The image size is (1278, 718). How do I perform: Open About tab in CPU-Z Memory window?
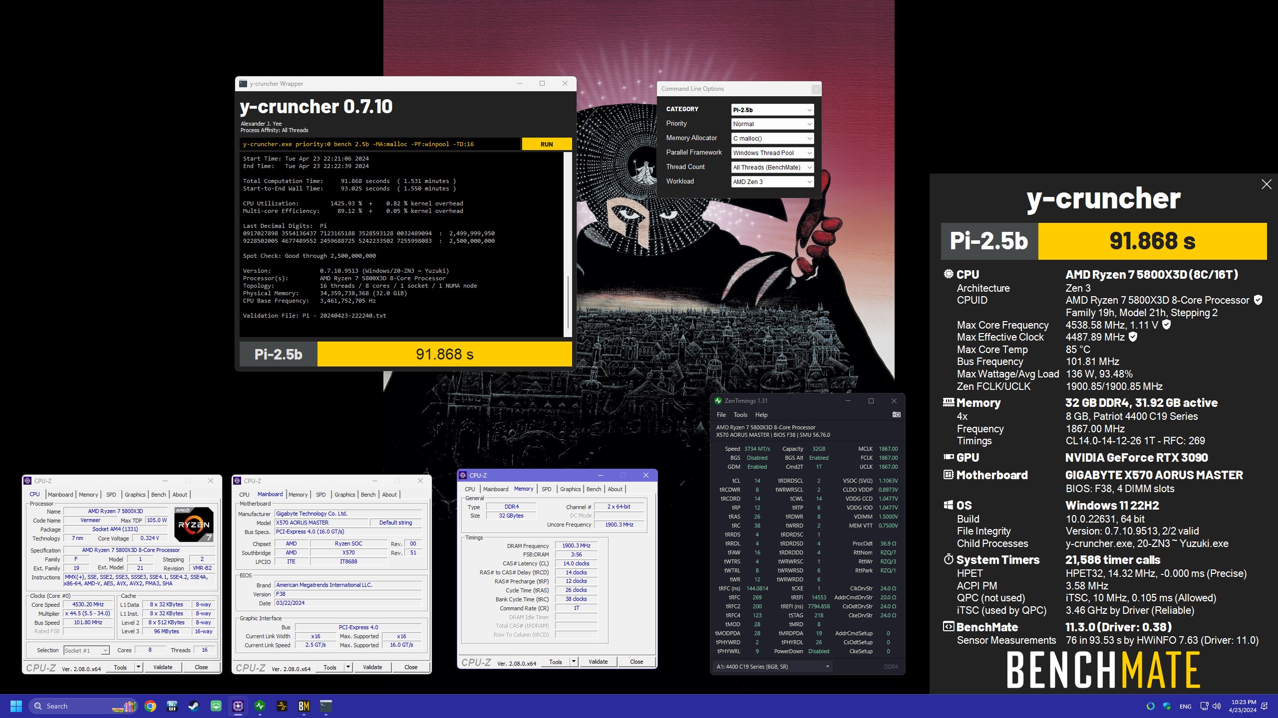click(x=615, y=489)
